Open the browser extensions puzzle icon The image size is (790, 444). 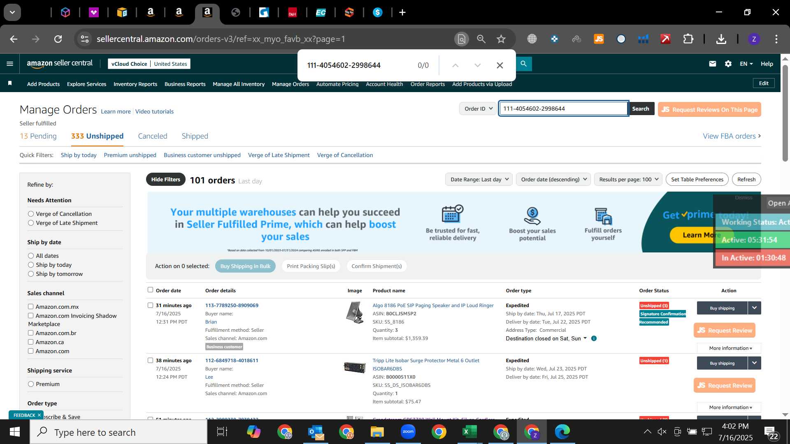[688, 39]
